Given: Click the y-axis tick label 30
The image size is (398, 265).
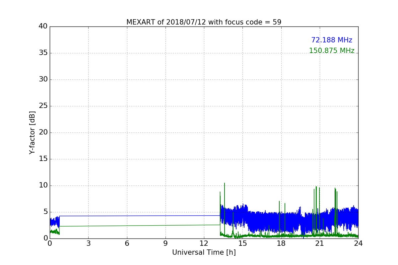Looking at the screenshot, I should pyautogui.click(x=43, y=79).
